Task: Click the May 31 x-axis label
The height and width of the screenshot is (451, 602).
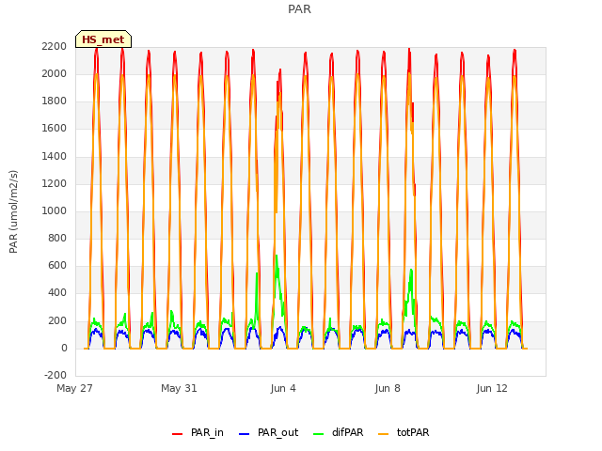Action: (x=179, y=388)
